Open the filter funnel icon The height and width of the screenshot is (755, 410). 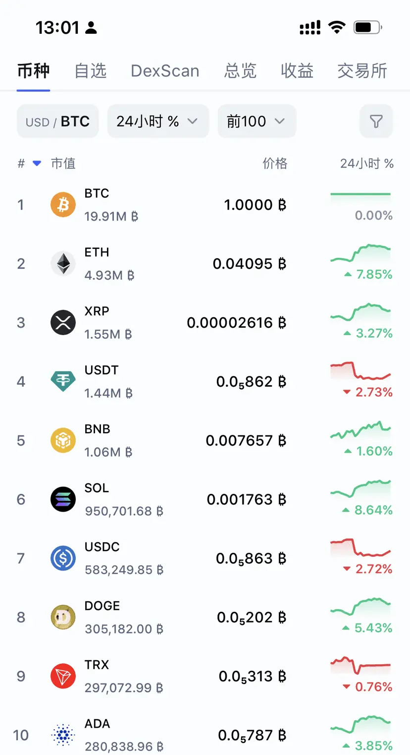(376, 121)
